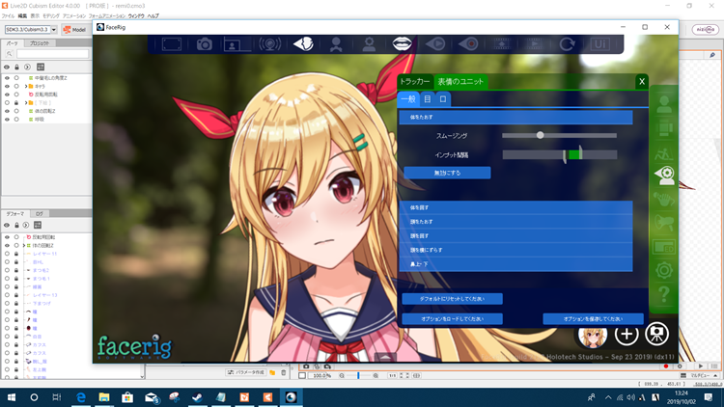The width and height of the screenshot is (724, 407).
Task: Expand the 頭を横にずらす section in FaceRig panel
Action: point(515,250)
